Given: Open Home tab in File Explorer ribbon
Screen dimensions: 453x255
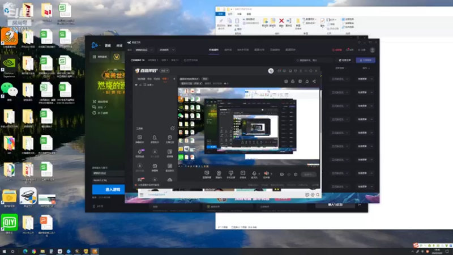Looking at the screenshot, I should pyautogui.click(x=230, y=14).
